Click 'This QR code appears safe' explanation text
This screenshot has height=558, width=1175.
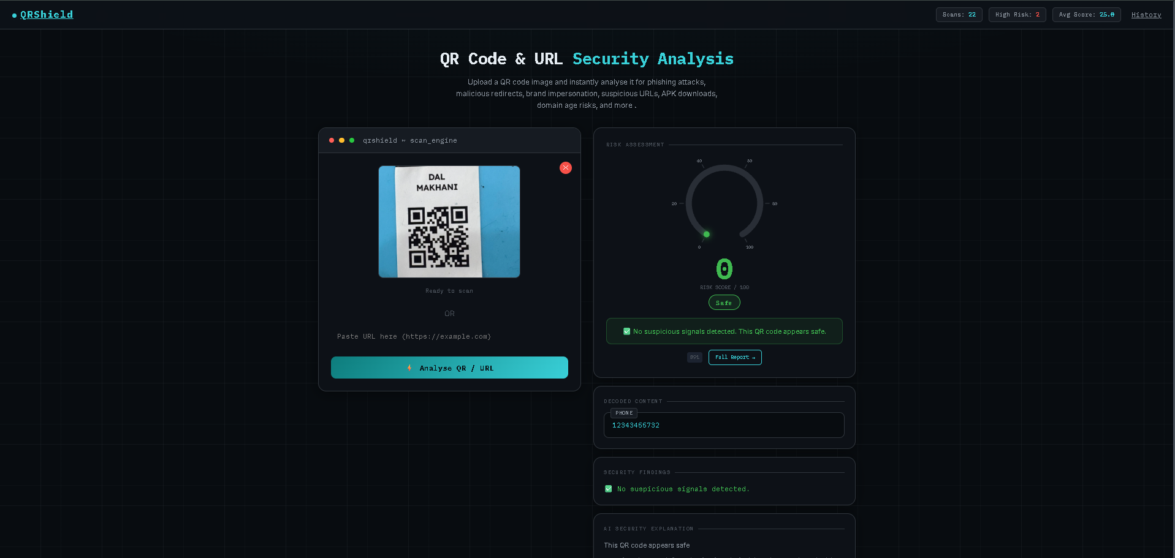click(647, 545)
